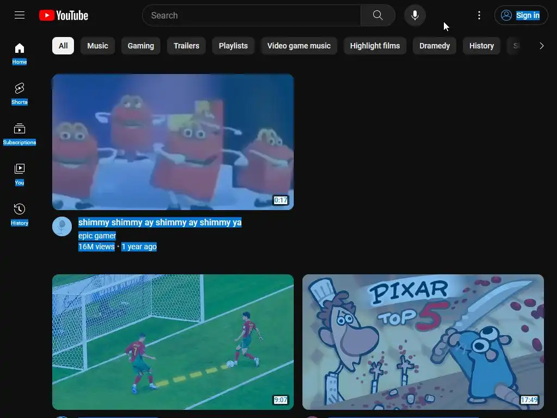Select the Music filter chip
This screenshot has width=557, height=418.
click(x=98, y=46)
